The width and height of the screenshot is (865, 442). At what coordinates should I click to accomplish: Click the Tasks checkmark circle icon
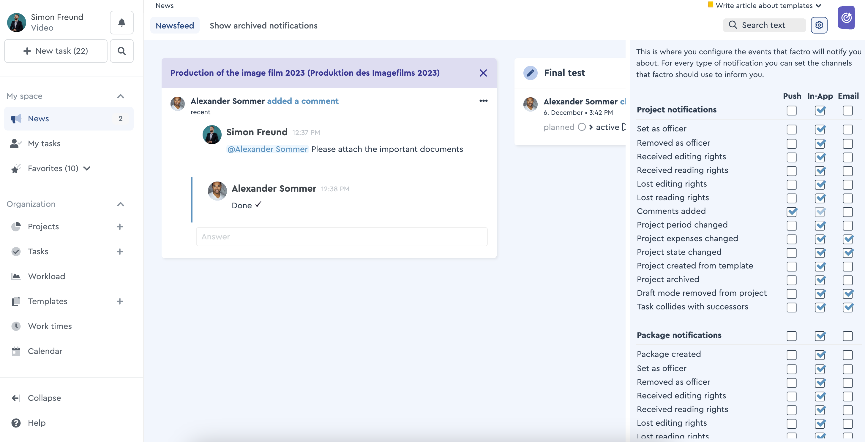coord(16,251)
